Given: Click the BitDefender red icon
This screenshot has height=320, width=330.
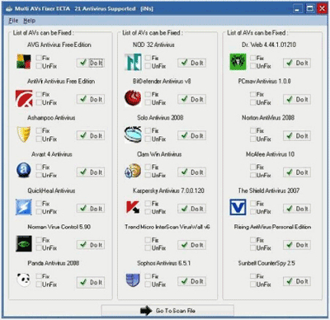Looking at the screenshot, I should 133,98.
